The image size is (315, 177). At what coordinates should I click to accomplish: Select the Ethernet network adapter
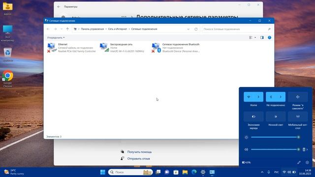(x=72, y=48)
